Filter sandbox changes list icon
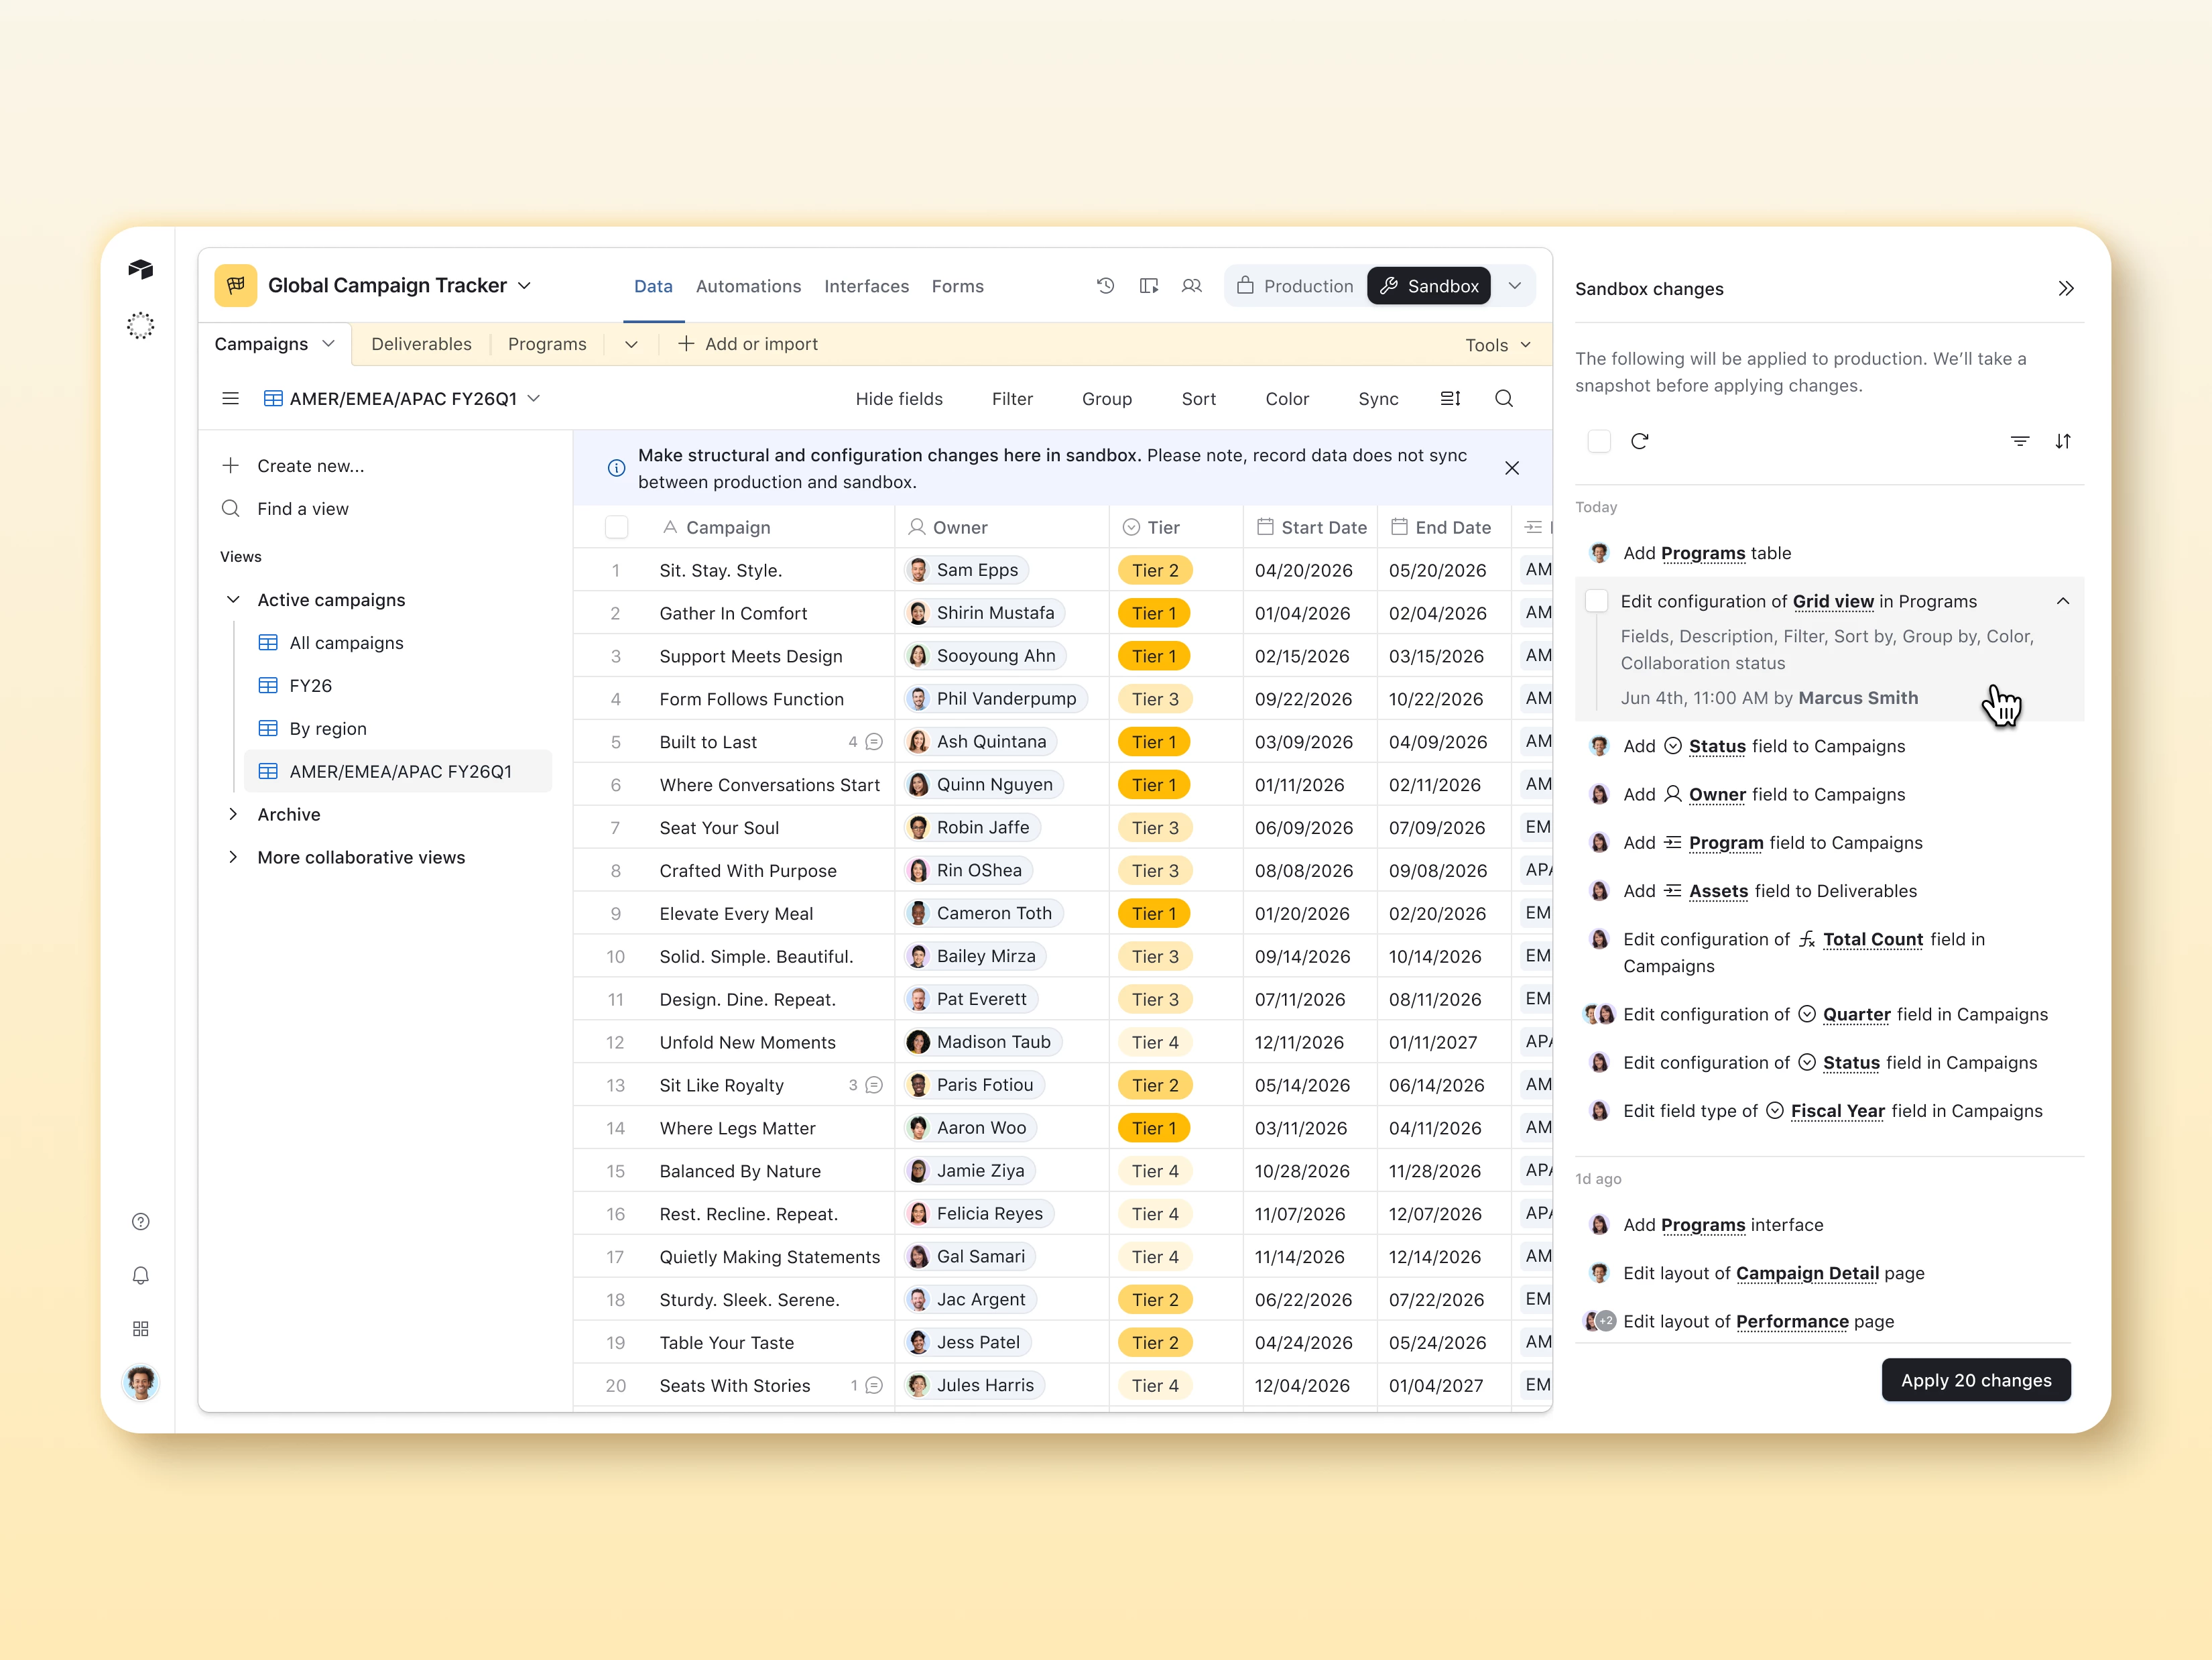Image resolution: width=2212 pixels, height=1660 pixels. 2019,441
